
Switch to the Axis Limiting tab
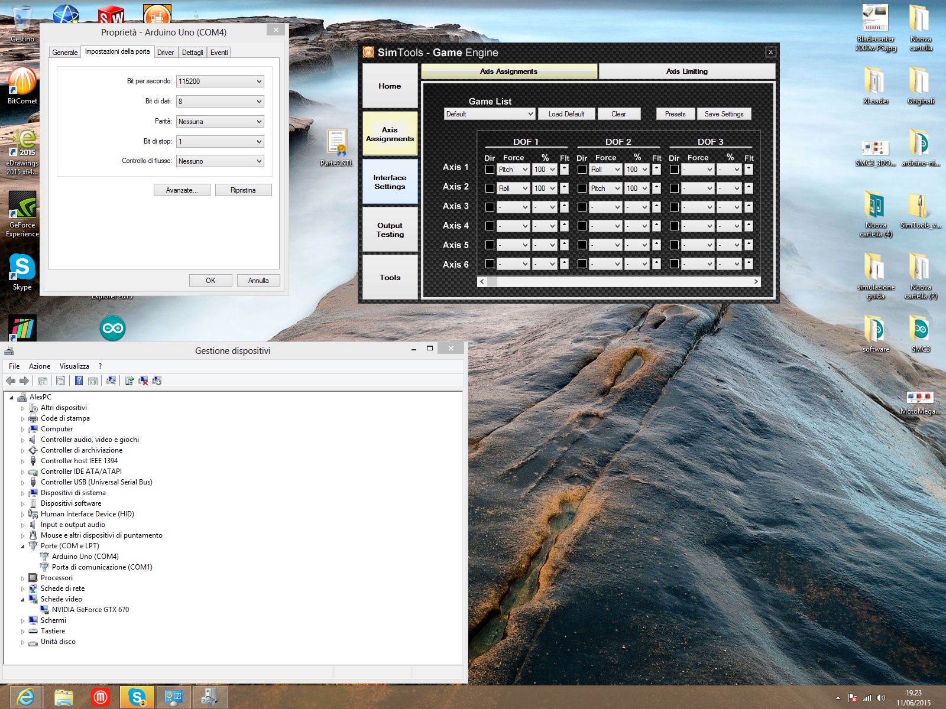[686, 71]
